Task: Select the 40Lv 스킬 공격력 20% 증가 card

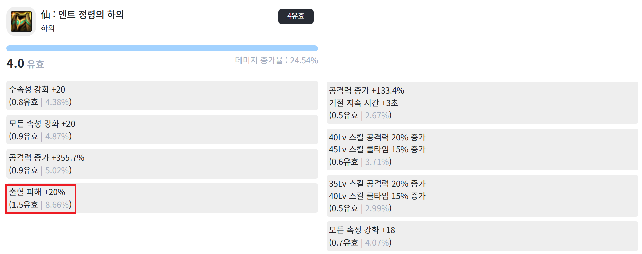Action: (x=482, y=149)
